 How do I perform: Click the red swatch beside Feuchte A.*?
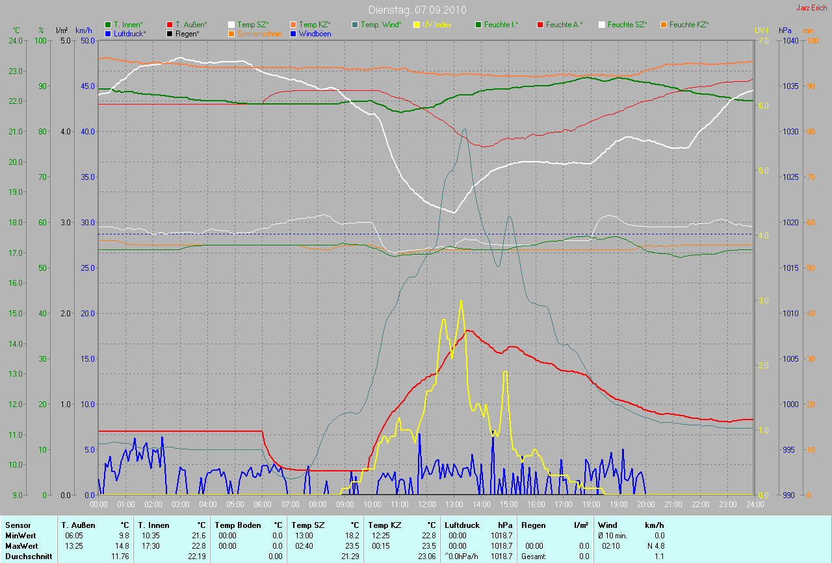[540, 25]
